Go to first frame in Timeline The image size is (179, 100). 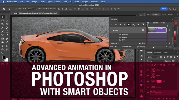[112, 25]
